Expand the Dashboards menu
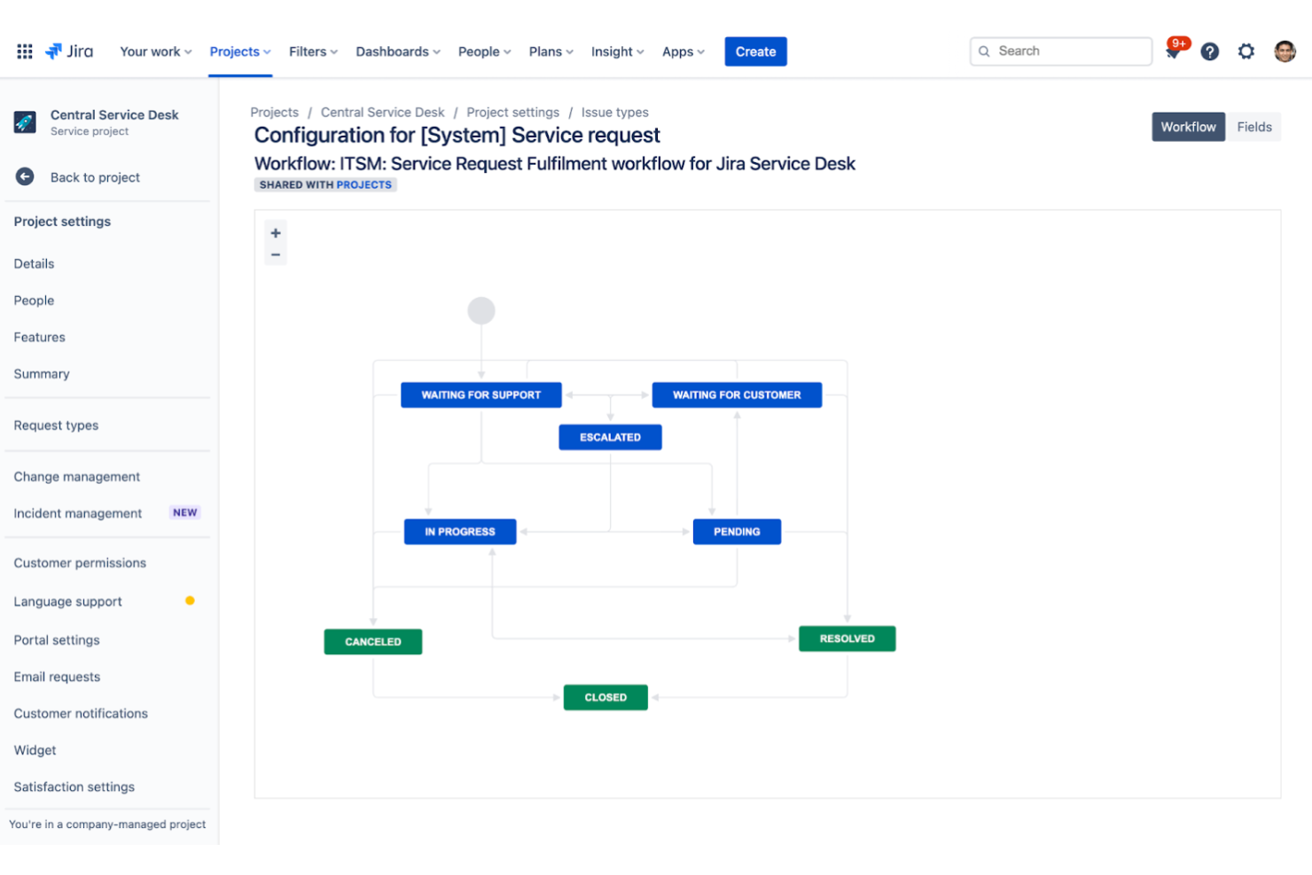This screenshot has width=1312, height=875. (397, 51)
